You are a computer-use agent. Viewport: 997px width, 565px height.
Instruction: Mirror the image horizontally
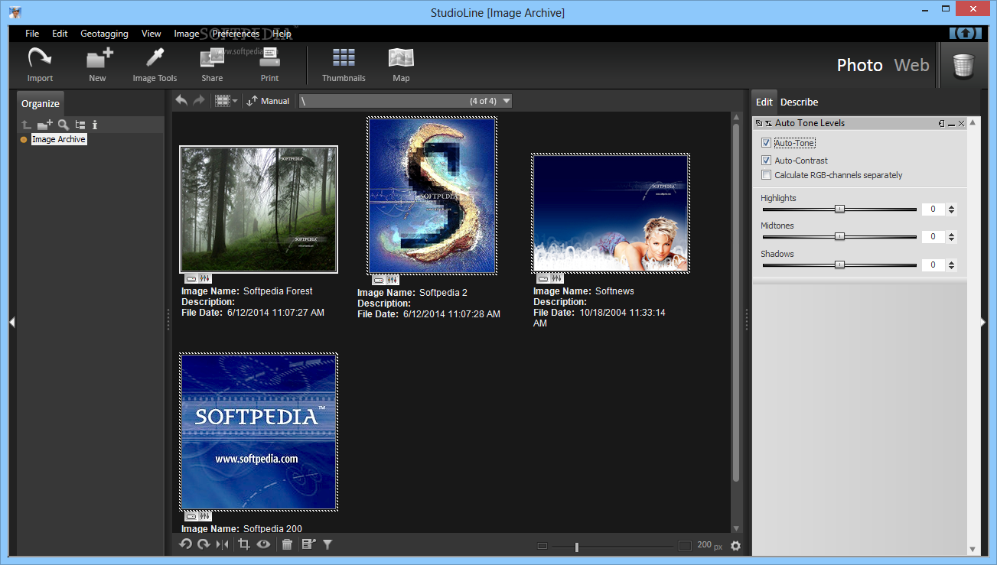tap(222, 544)
